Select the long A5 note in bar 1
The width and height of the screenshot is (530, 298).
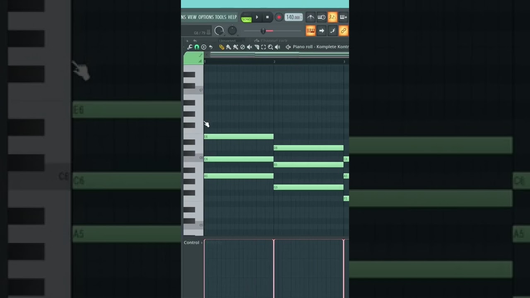click(238, 176)
